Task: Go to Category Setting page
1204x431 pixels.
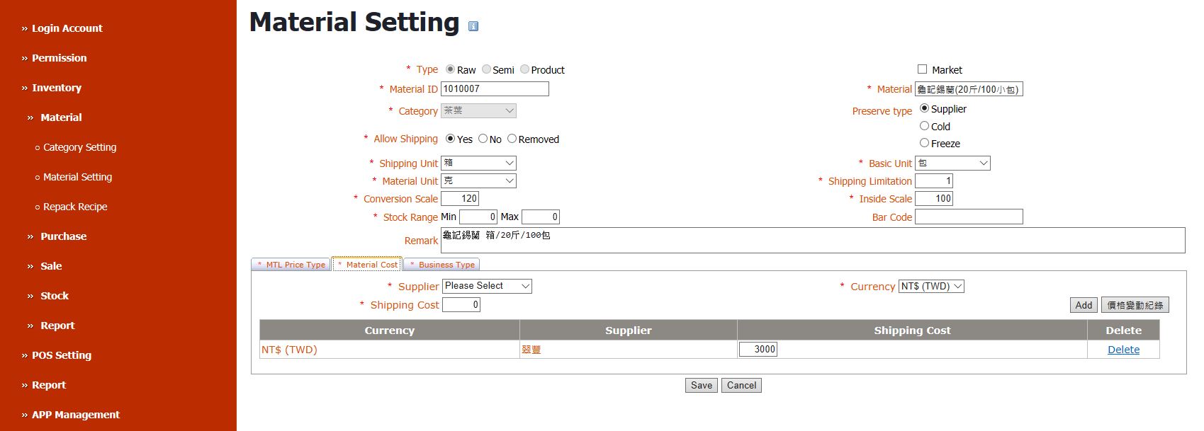Action: click(79, 147)
